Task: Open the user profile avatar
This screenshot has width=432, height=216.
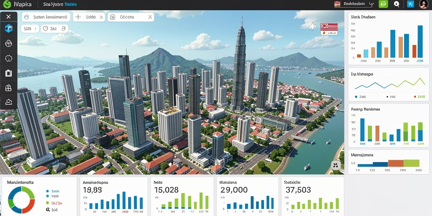Action: (424, 4)
